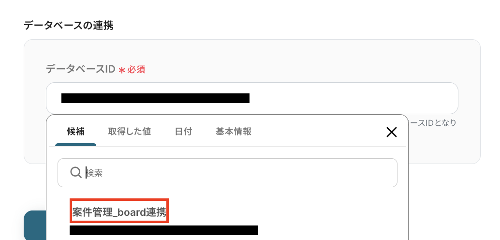Viewport: 500px width, 240px height.
Task: Select the 基本情報 tab
Action: tap(234, 131)
